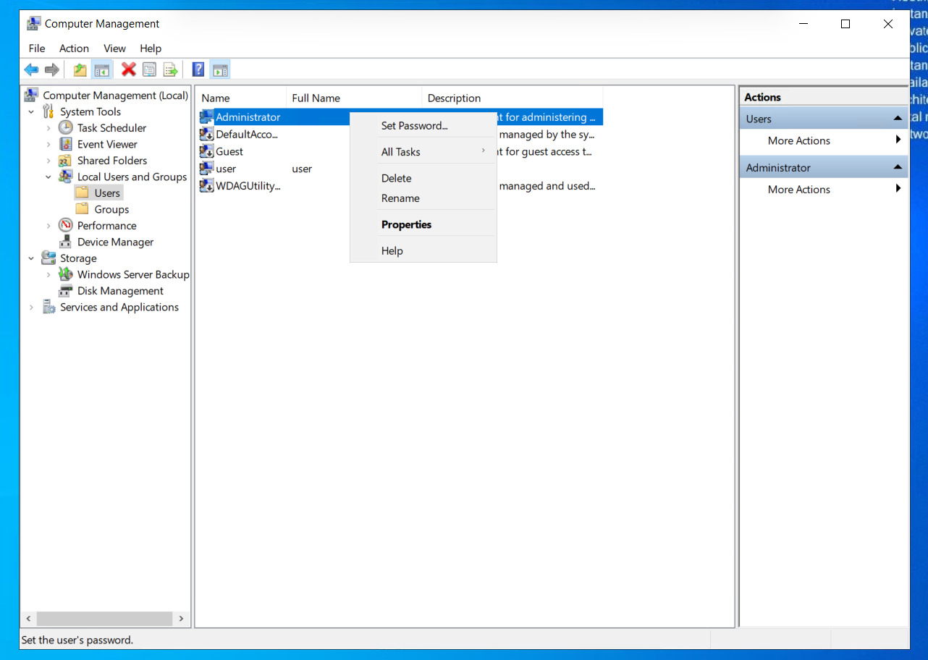Open Disk Management in the tree
Viewport: 928px width, 660px height.
120,291
